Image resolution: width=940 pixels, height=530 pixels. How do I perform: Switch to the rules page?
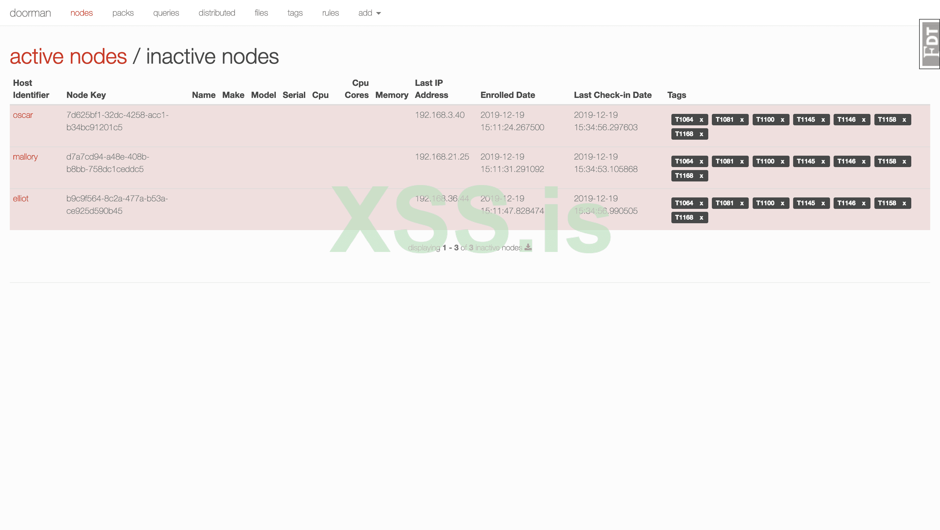pos(330,13)
